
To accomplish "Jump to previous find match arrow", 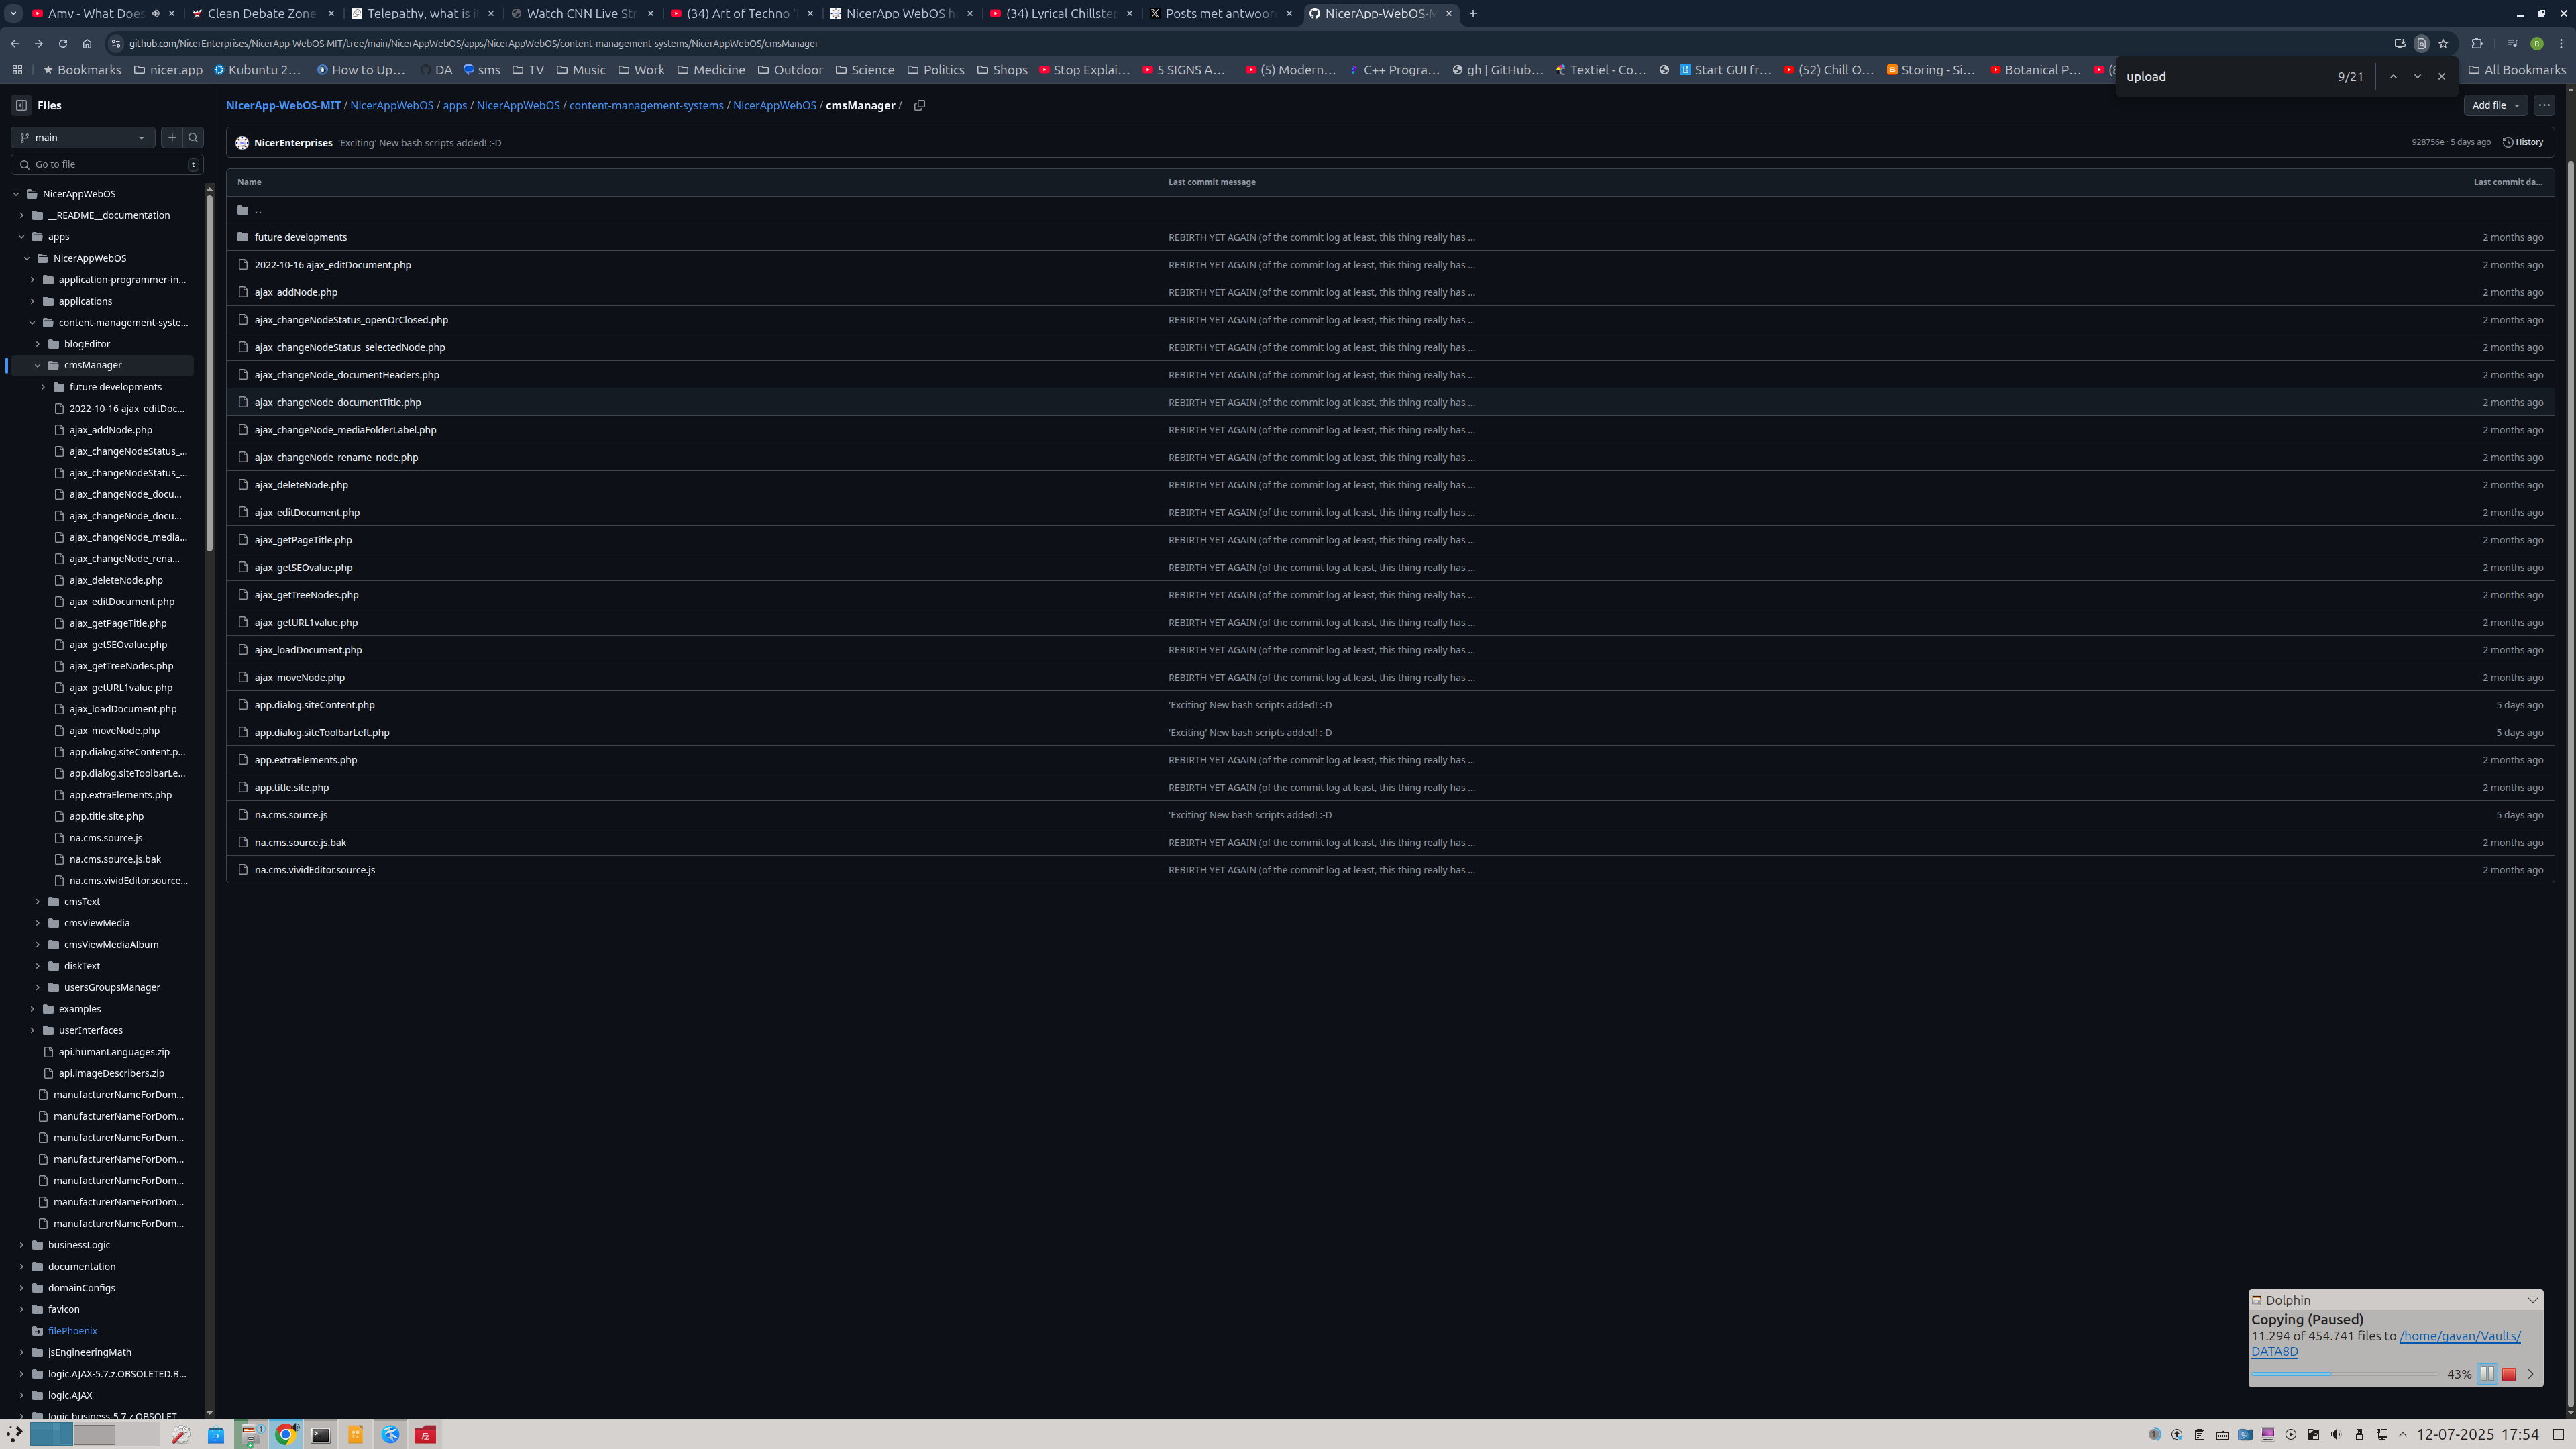I will [2393, 77].
